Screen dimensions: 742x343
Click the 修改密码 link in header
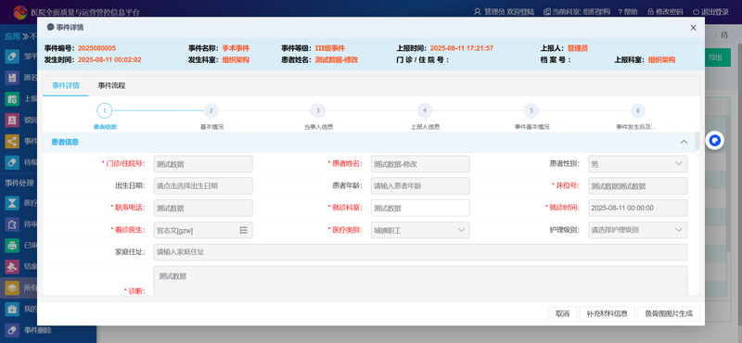[x=669, y=12]
